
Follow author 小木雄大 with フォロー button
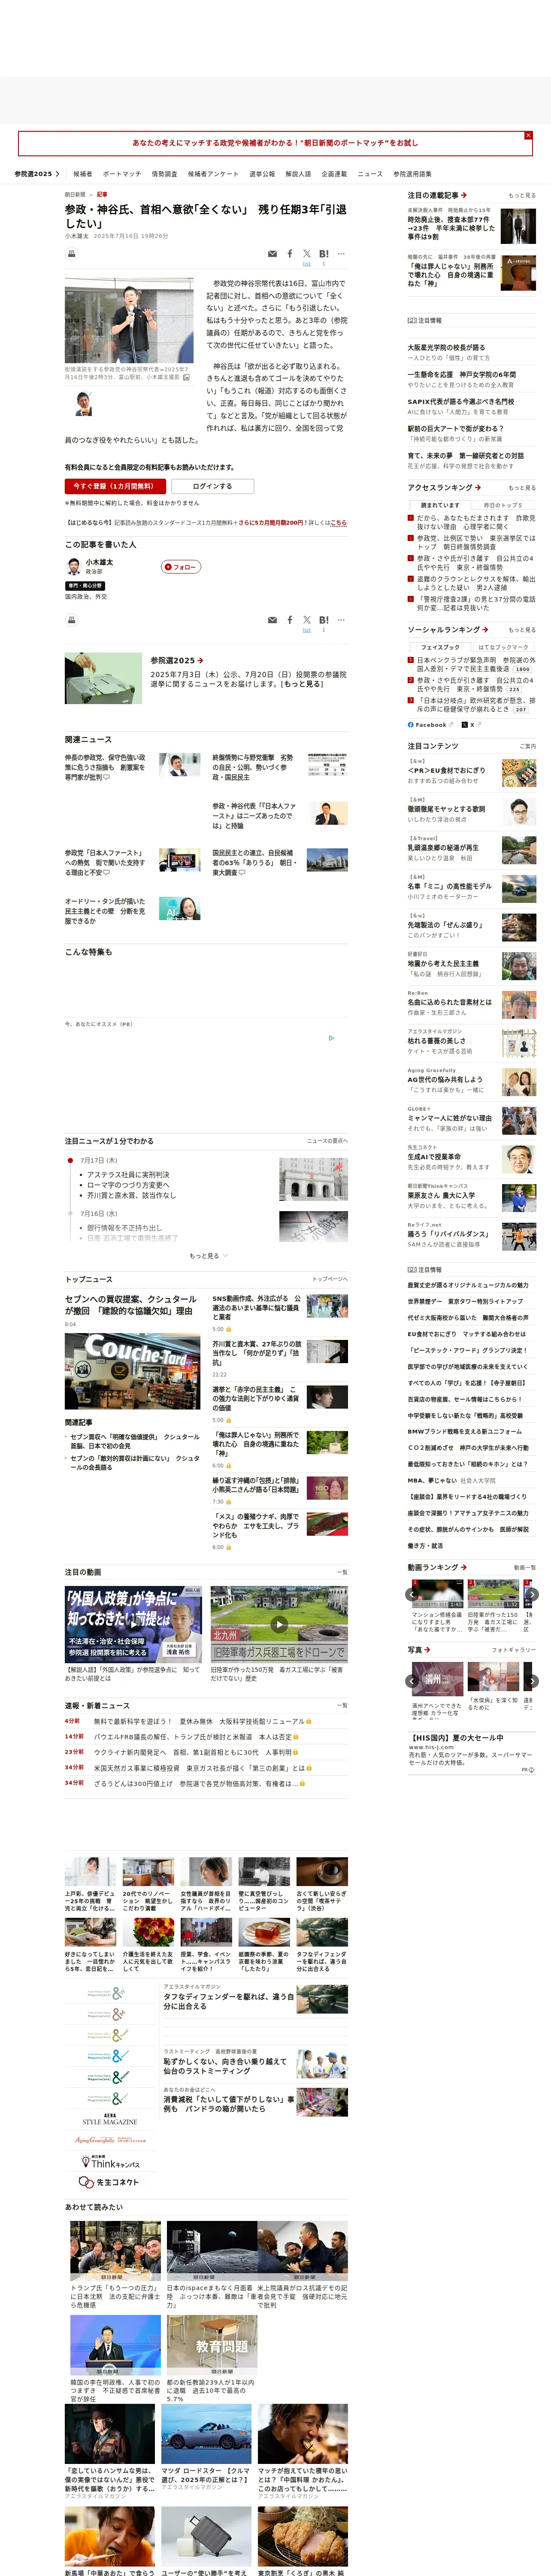coord(181,567)
